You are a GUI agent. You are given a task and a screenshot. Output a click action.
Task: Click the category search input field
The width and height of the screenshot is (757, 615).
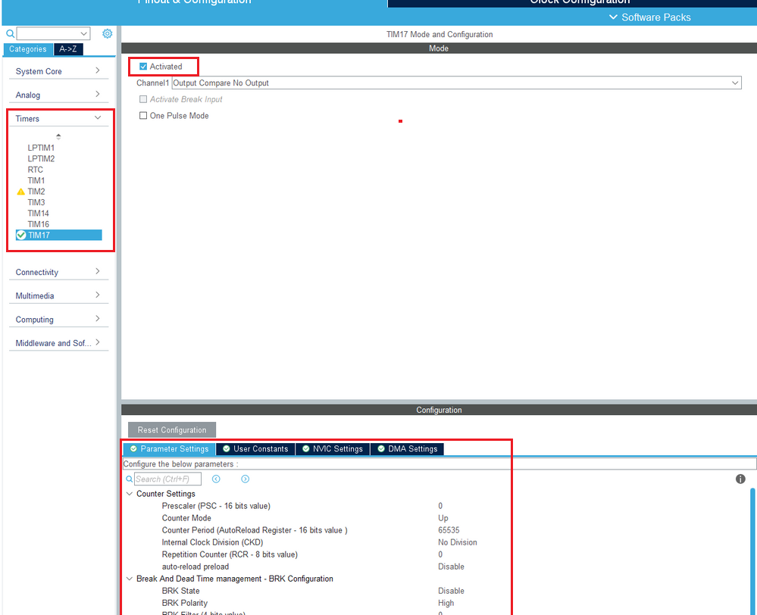pos(48,34)
